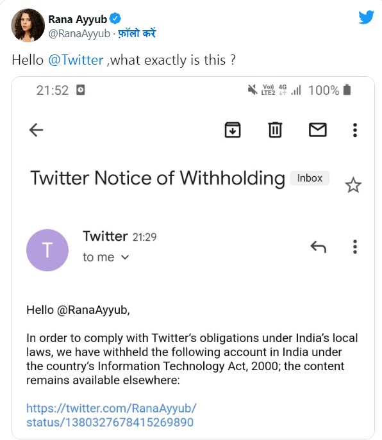Tap the back arrow in the email

point(37,130)
